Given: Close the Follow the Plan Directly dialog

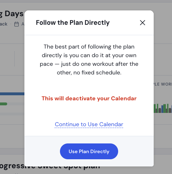Looking at the screenshot, I should pyautogui.click(x=143, y=23).
